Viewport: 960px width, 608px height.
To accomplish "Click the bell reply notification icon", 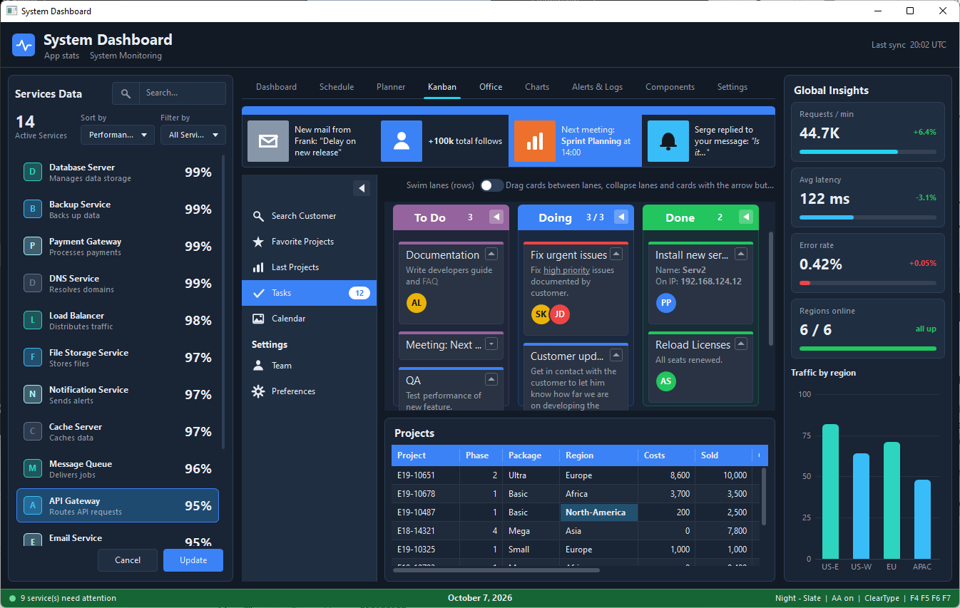I will point(668,141).
